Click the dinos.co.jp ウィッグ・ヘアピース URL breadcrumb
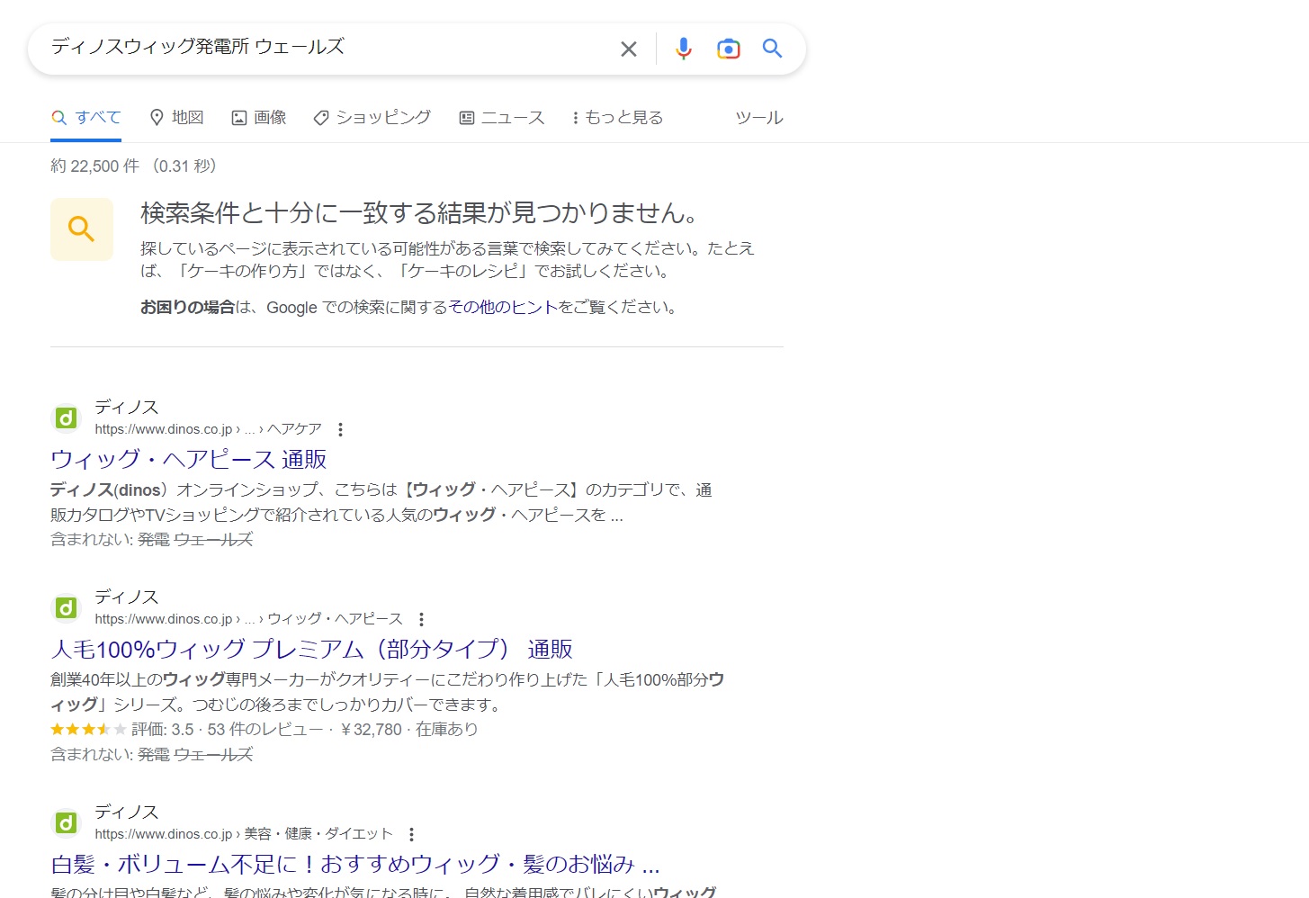Viewport: 1309px width, 898px height. click(248, 619)
